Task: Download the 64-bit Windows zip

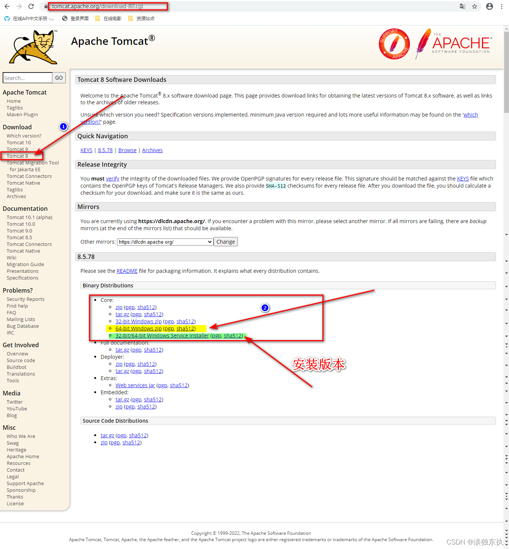Action: pos(138,329)
